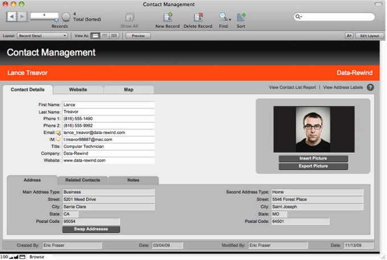The height and width of the screenshot is (260, 387).
Task: Click the View Contact List Report link
Action: [x=293, y=88]
